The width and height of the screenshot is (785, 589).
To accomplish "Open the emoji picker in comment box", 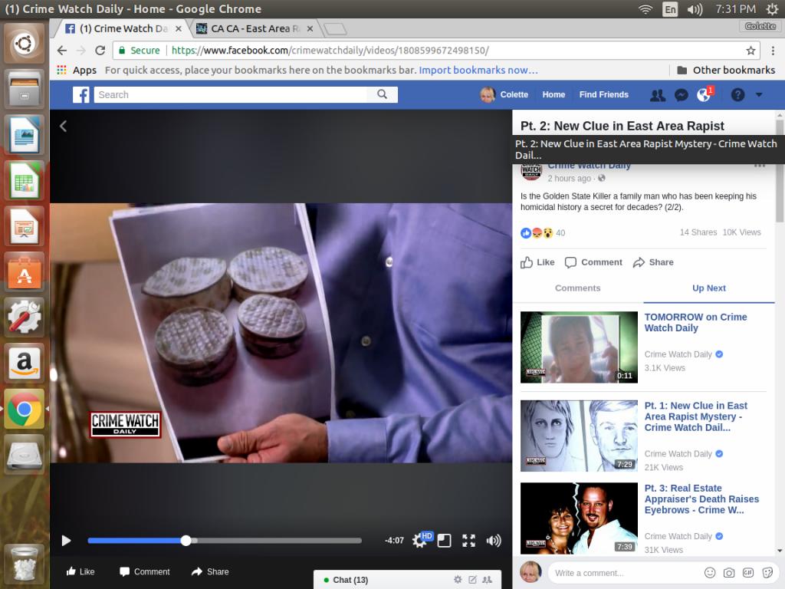I will 710,573.
